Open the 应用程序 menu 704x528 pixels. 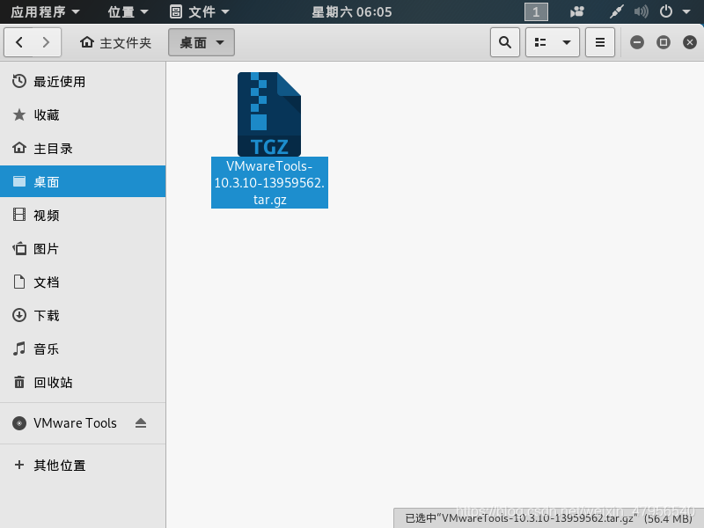coord(45,11)
